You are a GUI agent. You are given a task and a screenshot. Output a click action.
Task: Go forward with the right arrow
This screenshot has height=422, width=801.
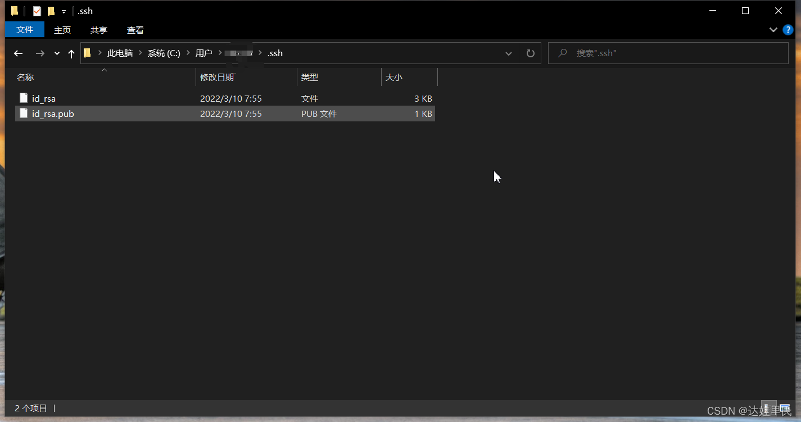(x=40, y=53)
